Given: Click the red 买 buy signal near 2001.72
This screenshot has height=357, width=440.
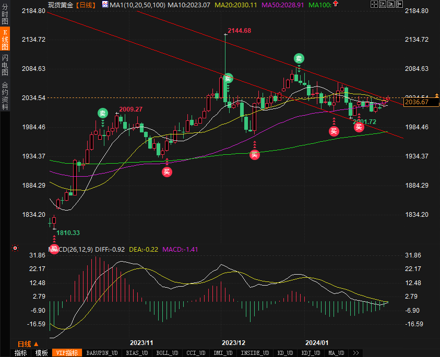Looking at the screenshot, I should tap(359, 127).
